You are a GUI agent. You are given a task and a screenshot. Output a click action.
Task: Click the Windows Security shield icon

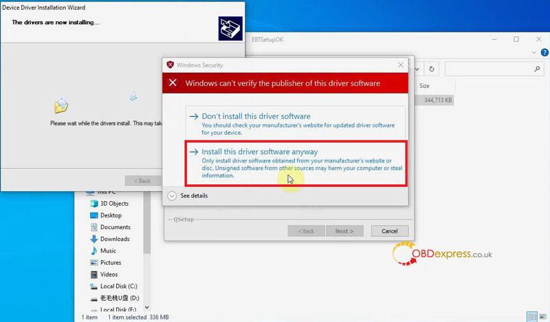(170, 65)
